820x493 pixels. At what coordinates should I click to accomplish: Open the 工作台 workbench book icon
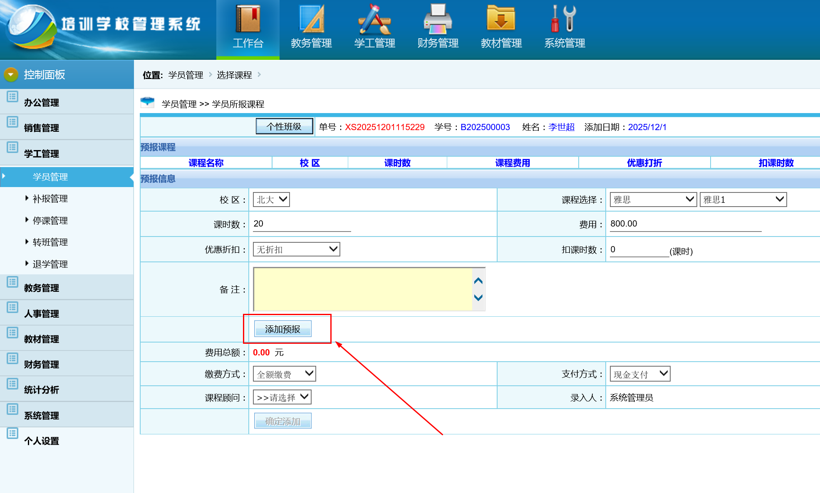coord(248,19)
